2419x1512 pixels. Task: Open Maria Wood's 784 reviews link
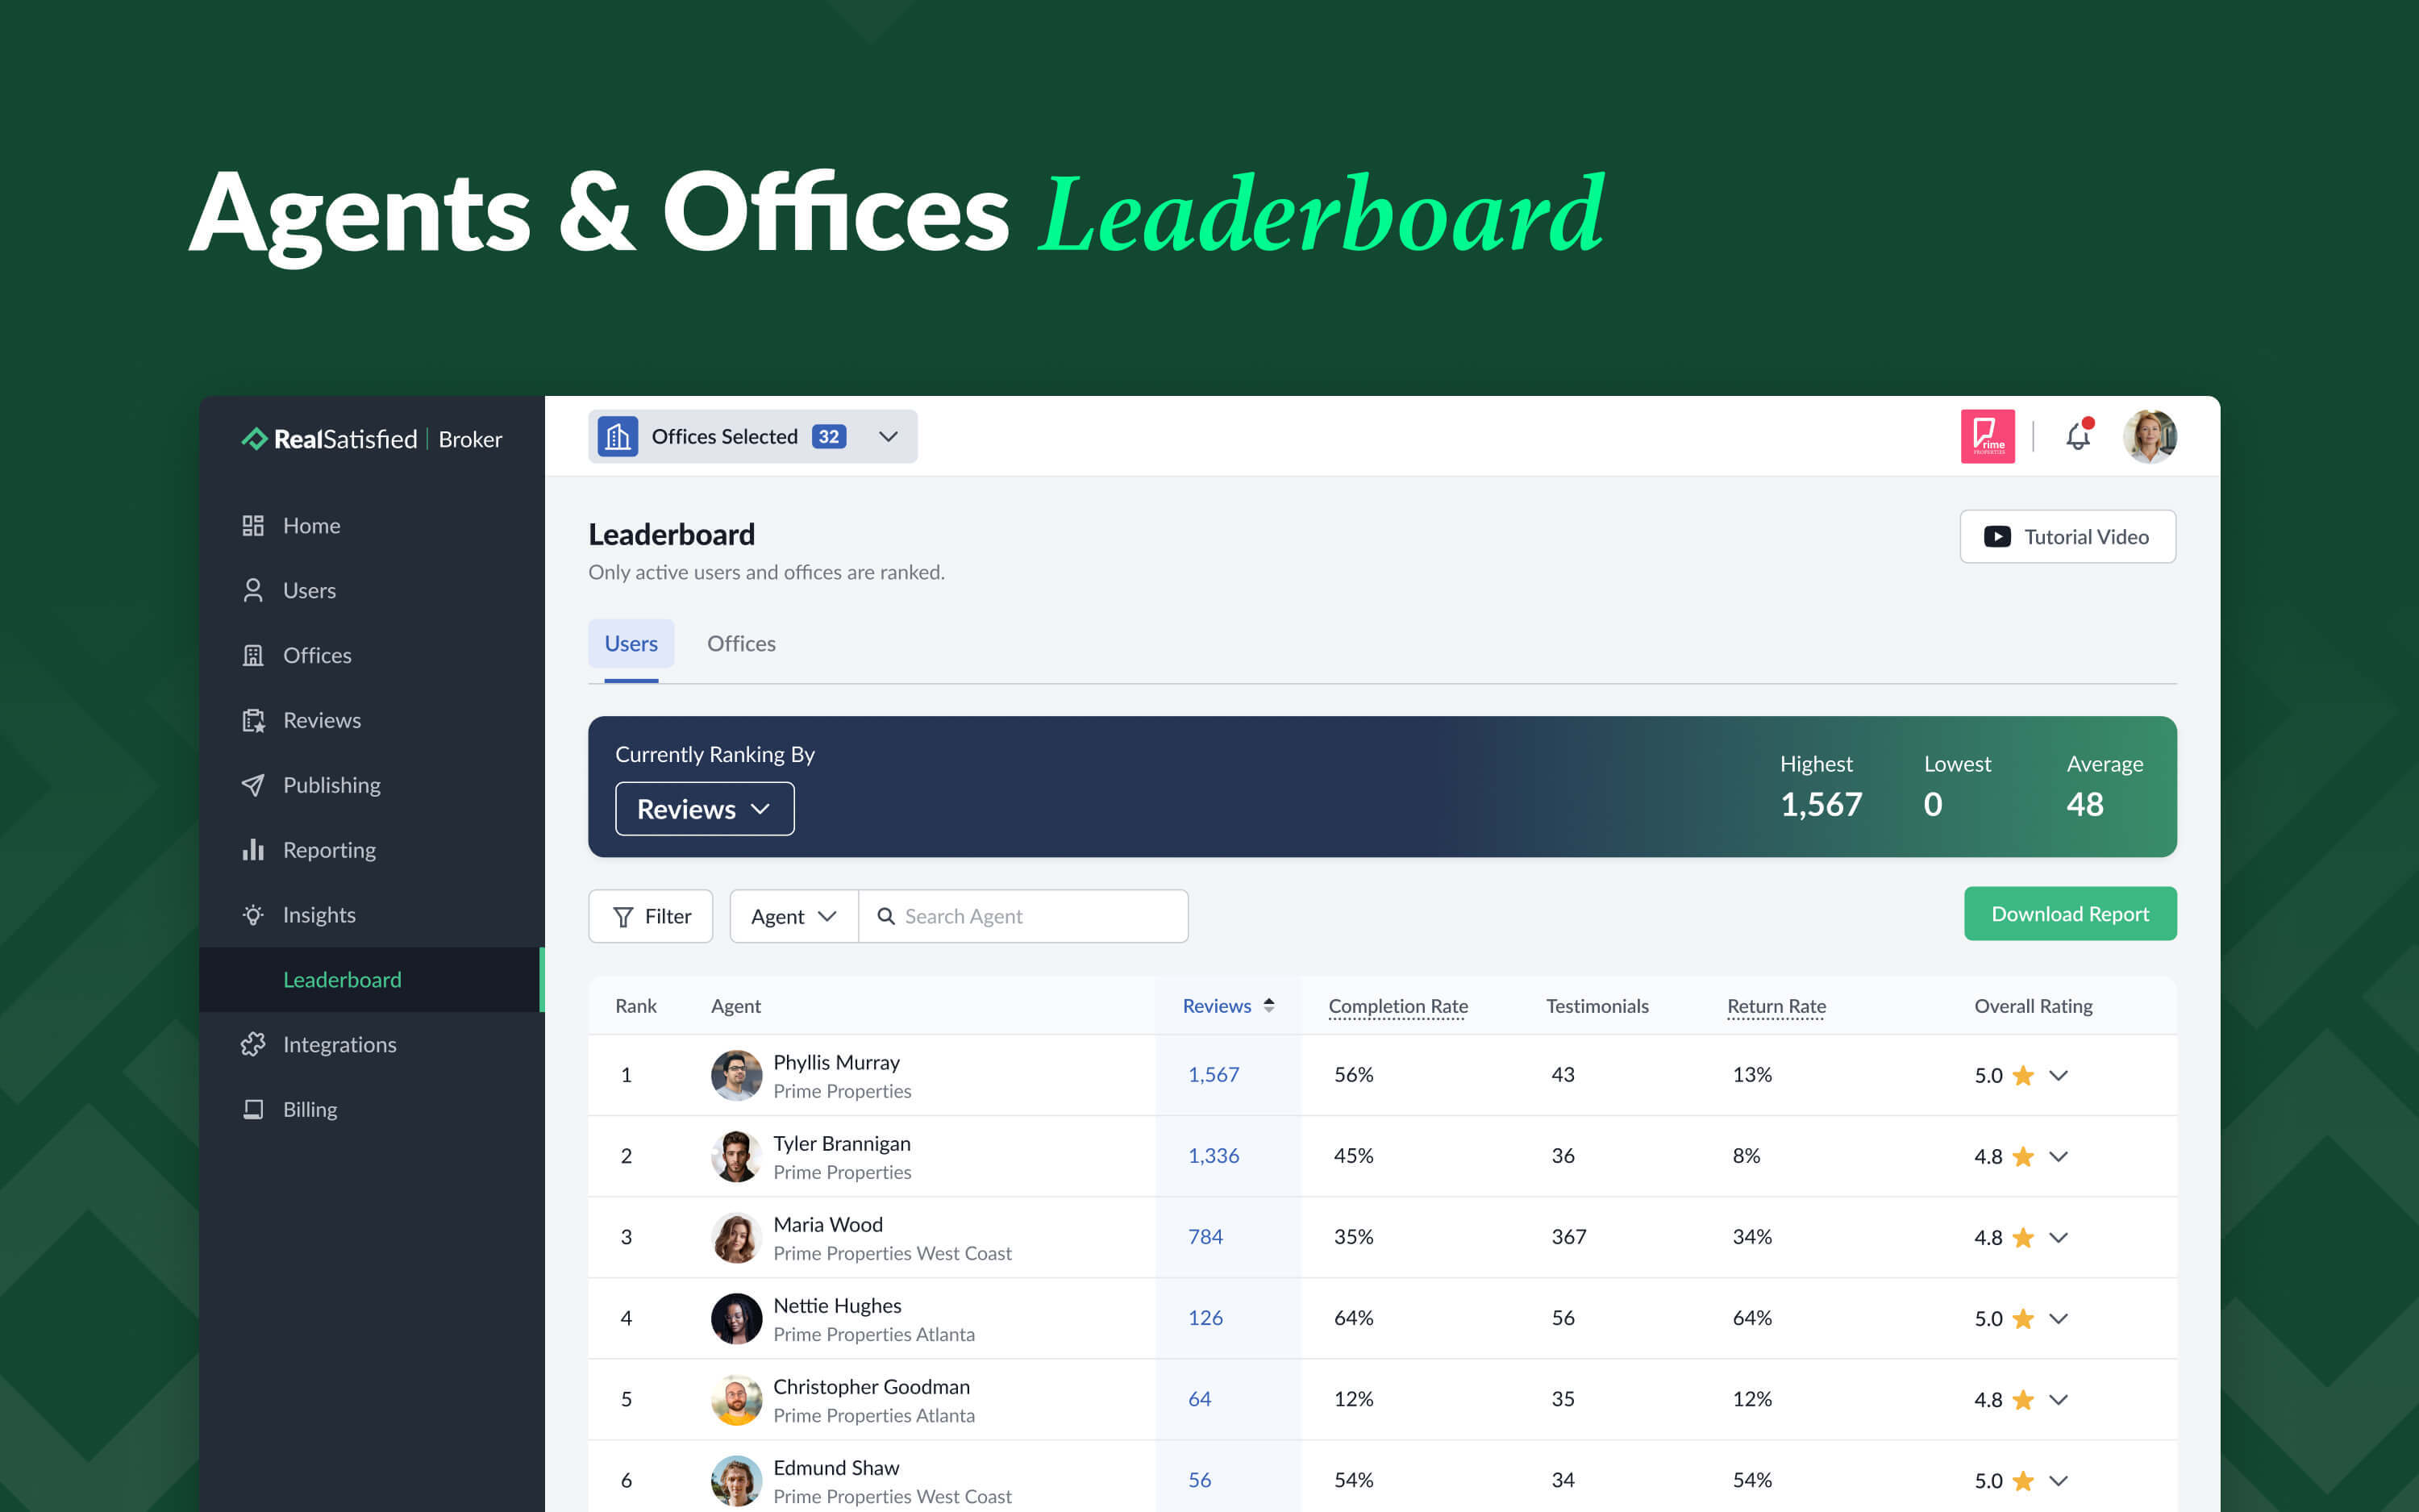point(1205,1237)
